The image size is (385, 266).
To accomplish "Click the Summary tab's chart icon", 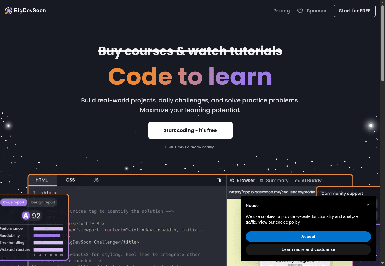I will point(262,181).
